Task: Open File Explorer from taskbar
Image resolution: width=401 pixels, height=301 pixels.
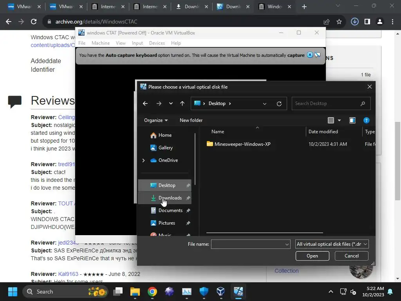Action: coord(135,292)
